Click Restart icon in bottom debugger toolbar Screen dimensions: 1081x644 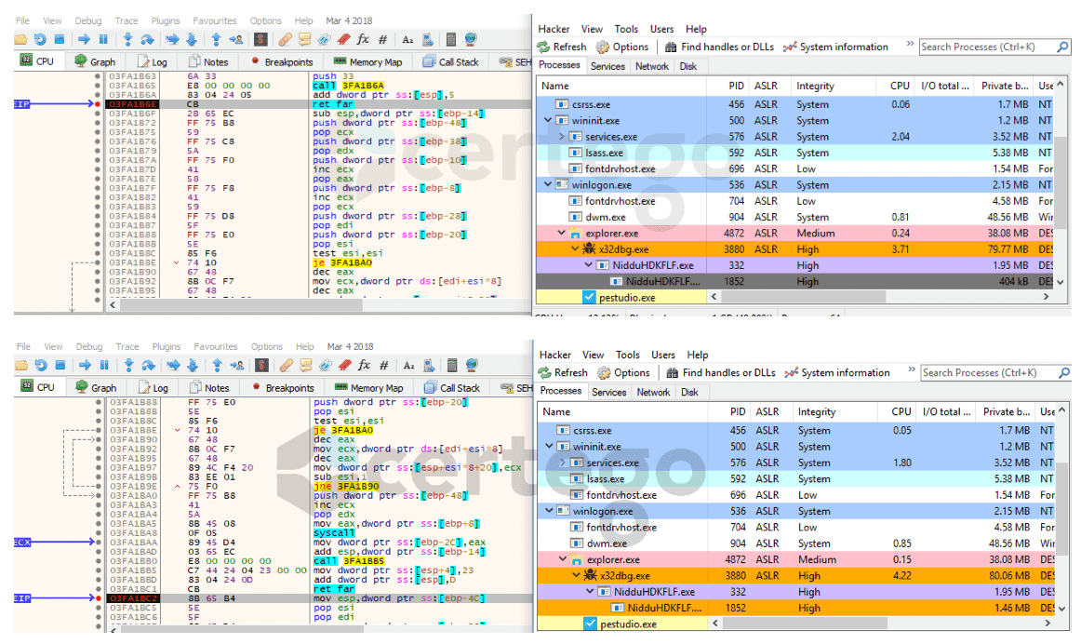pyautogui.click(x=41, y=366)
